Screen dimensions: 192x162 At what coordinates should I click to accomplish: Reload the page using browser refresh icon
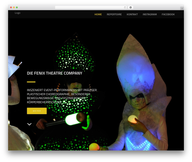(125, 7)
